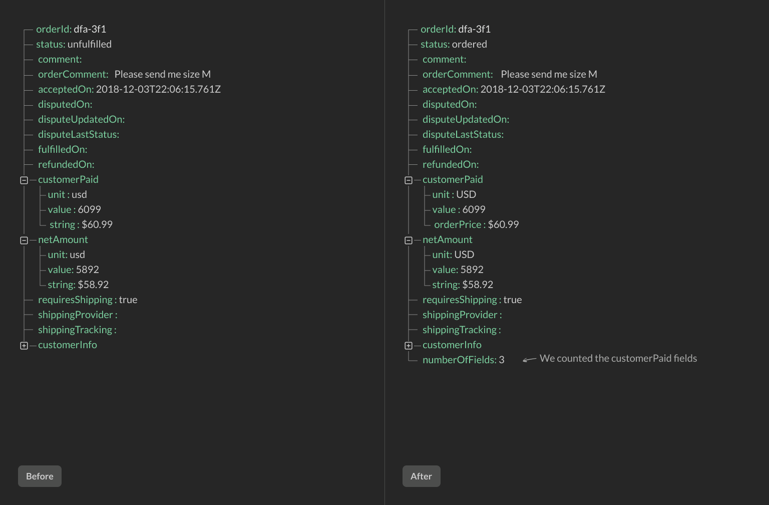The width and height of the screenshot is (769, 505).
Task: Click the Before button
Action: 40,476
